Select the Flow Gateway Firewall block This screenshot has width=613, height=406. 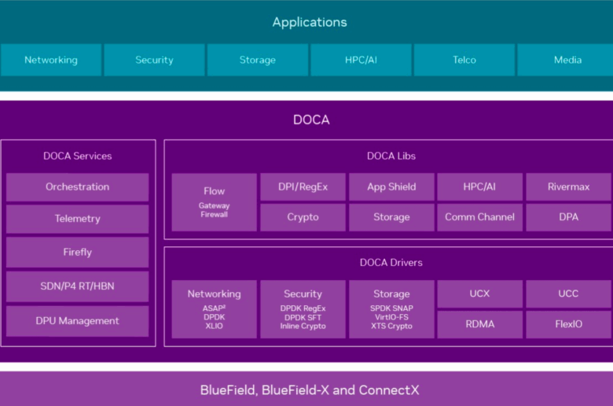(x=215, y=202)
